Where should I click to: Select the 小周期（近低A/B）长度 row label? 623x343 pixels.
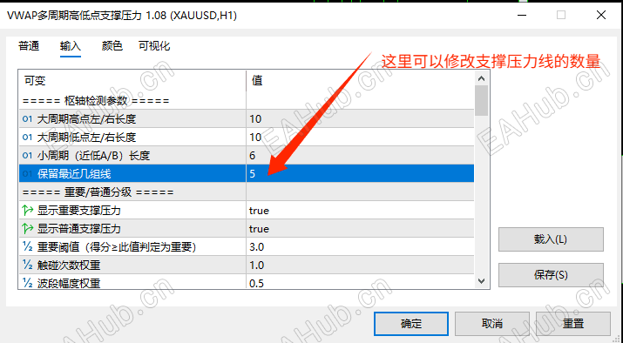[x=93, y=155]
